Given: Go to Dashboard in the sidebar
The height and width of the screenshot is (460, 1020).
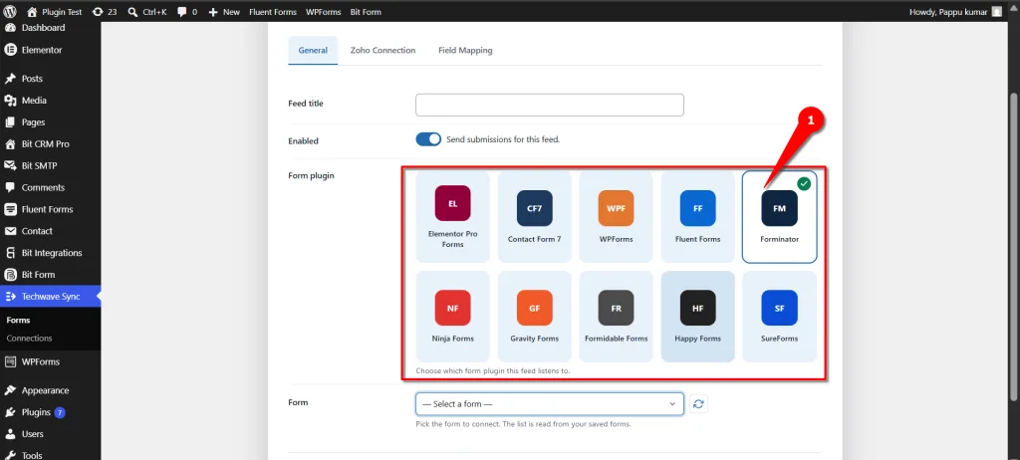Looking at the screenshot, I should point(50,28).
